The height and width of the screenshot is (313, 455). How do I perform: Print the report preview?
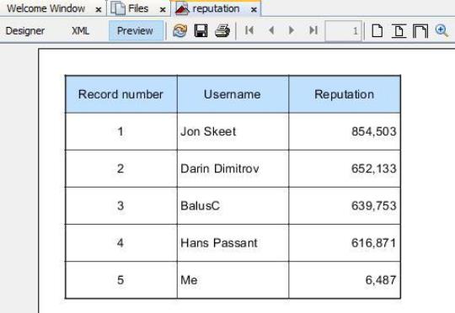(x=222, y=30)
